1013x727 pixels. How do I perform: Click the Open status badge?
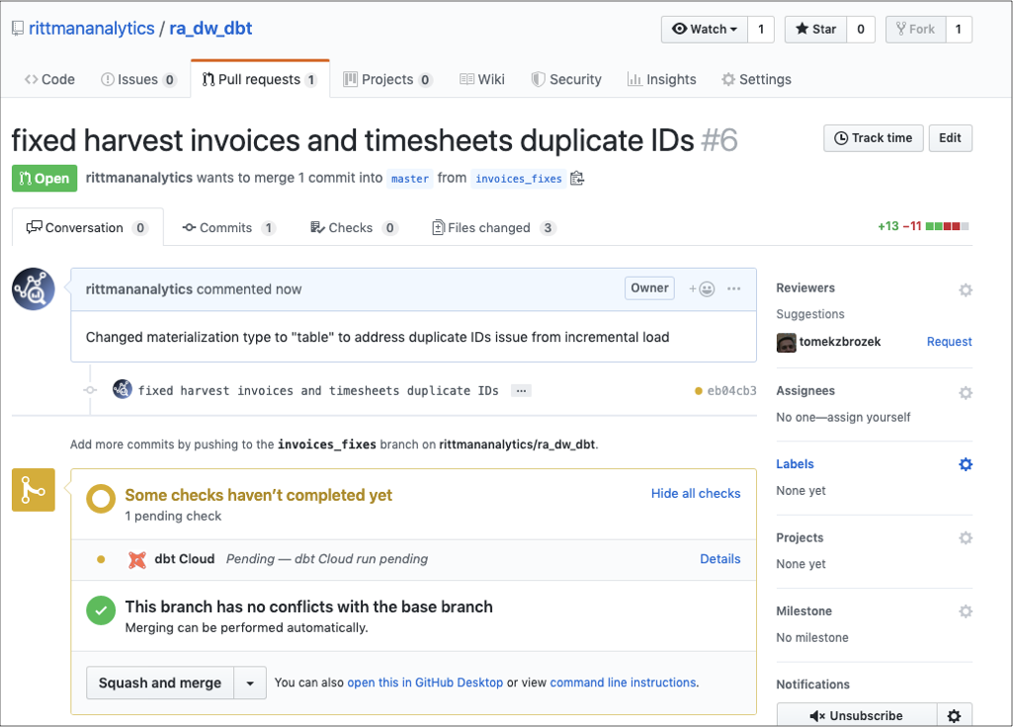[44, 178]
